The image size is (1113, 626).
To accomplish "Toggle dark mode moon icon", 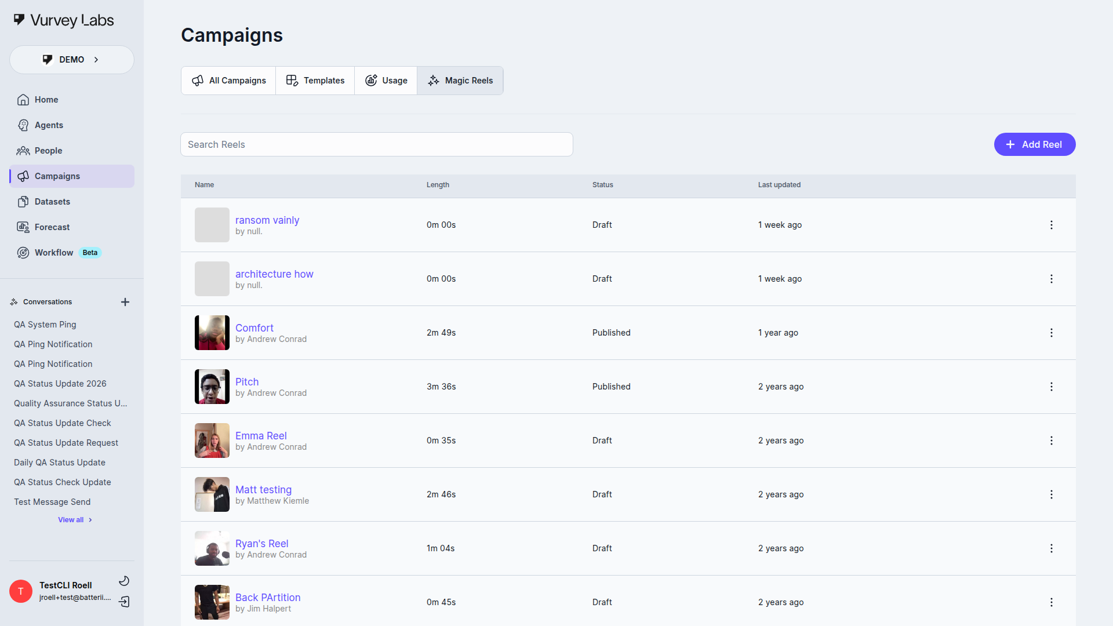I will [x=124, y=581].
